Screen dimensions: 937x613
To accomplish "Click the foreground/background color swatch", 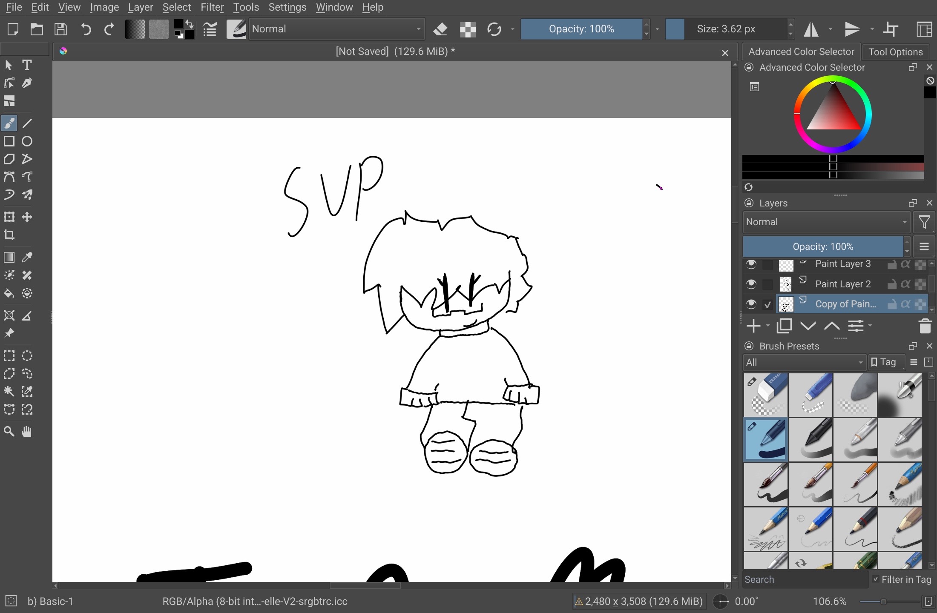I will pos(184,29).
